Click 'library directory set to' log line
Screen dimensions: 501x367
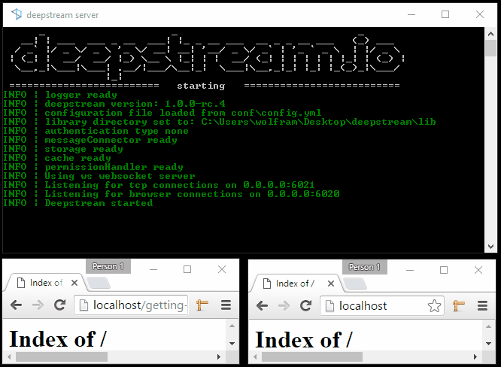click(240, 122)
